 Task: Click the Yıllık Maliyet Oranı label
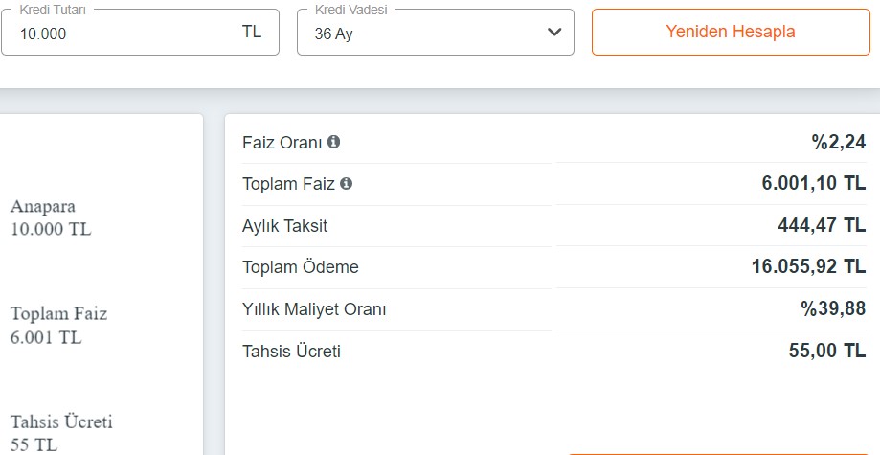314,309
